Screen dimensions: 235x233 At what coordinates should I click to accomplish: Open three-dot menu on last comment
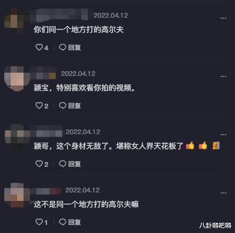(x=223, y=193)
